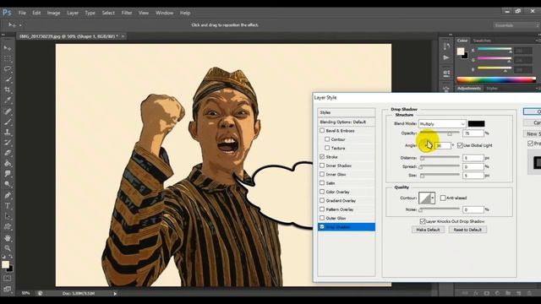Select the Paint Bucket tool
541x304 pixels.
click(8, 163)
